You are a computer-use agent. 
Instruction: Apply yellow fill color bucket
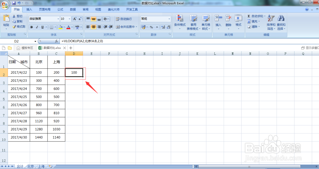[x=60, y=27]
